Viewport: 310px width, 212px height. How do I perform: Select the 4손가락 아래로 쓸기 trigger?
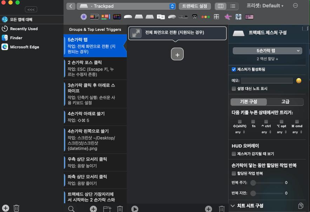point(95,117)
